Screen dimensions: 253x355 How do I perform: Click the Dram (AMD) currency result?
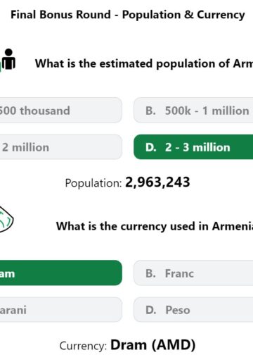(153, 344)
